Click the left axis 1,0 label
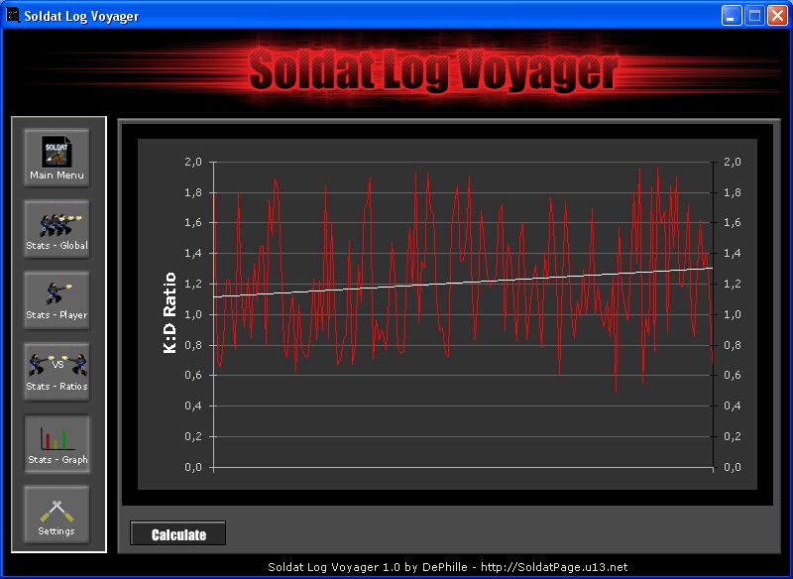 (193, 314)
